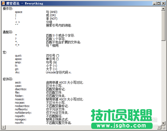This screenshot has width=167, height=131.
Task: Click the nopath: modifier entry
Action: pos(20,116)
